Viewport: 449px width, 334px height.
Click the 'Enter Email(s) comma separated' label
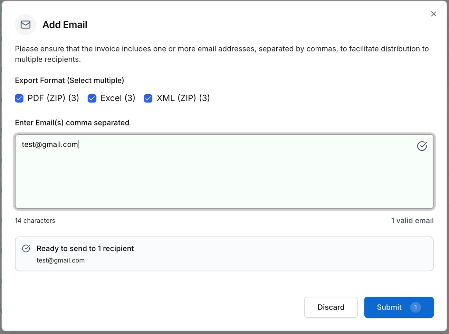(72, 123)
